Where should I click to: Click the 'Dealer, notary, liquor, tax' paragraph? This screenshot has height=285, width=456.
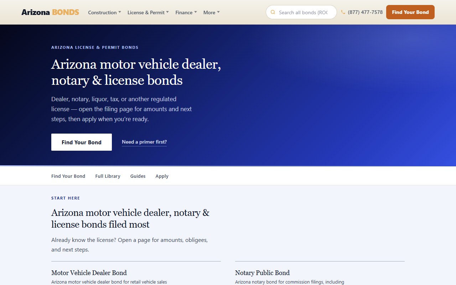[x=121, y=109]
